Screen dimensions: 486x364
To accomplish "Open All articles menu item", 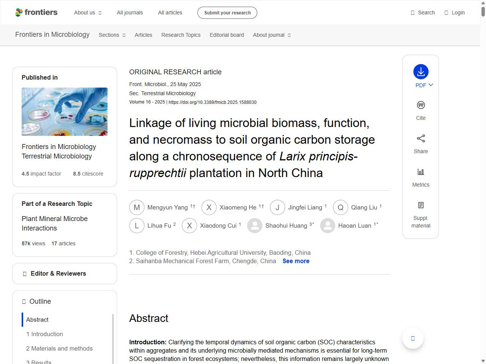I will point(170,13).
